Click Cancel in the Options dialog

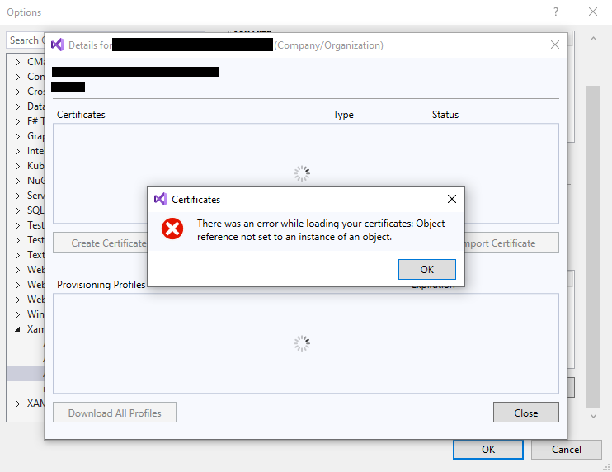pos(566,450)
